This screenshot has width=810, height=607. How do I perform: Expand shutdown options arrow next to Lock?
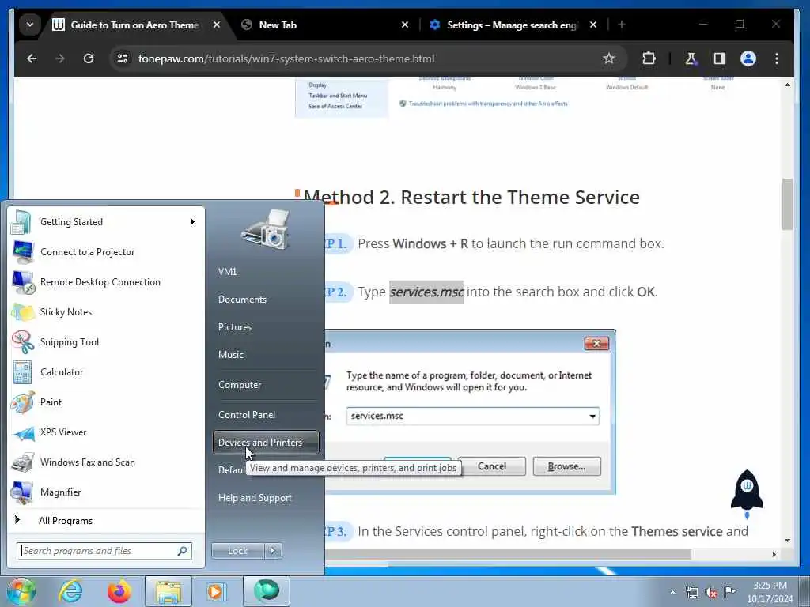[273, 551]
